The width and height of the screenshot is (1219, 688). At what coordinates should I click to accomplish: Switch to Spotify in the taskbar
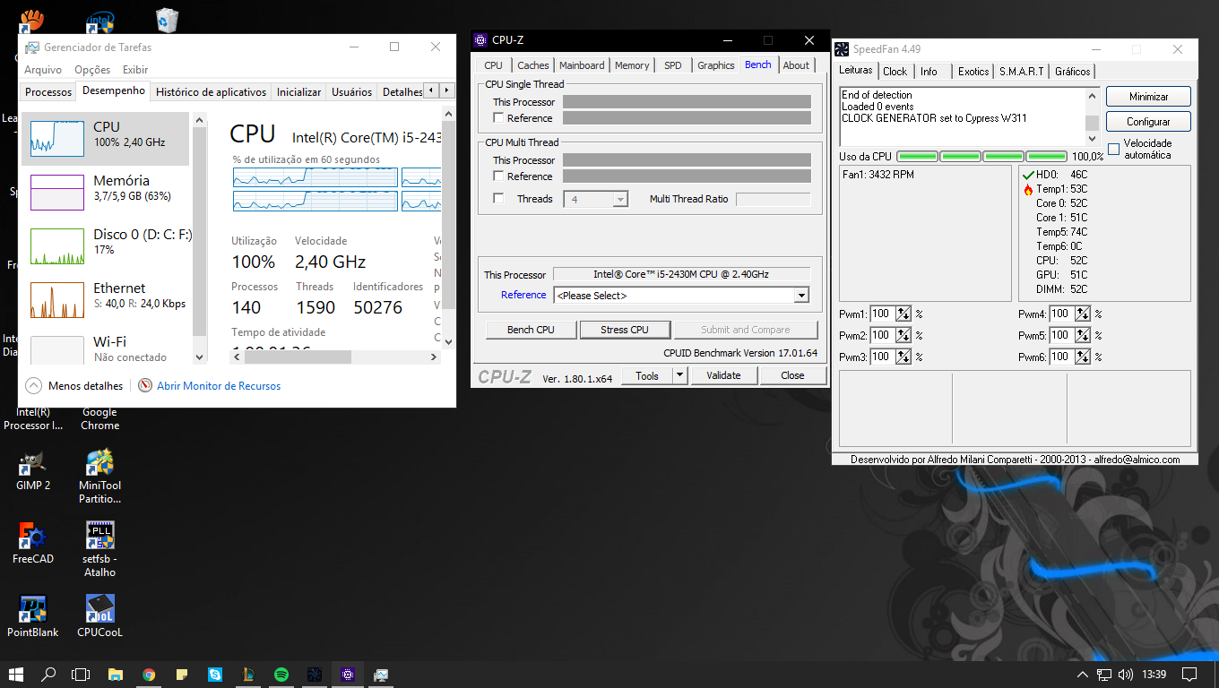coord(281,675)
